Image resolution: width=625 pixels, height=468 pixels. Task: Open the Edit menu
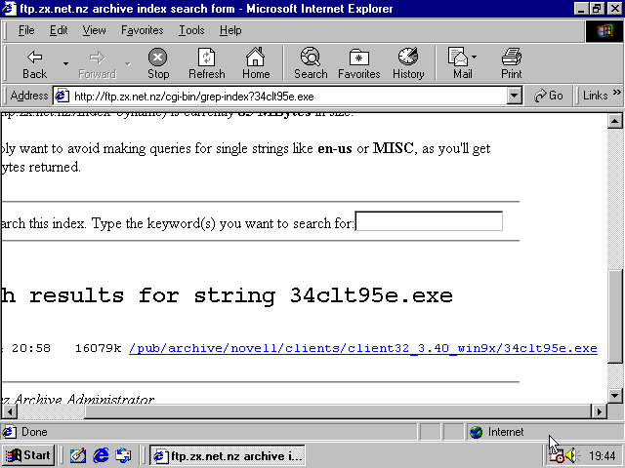(59, 30)
